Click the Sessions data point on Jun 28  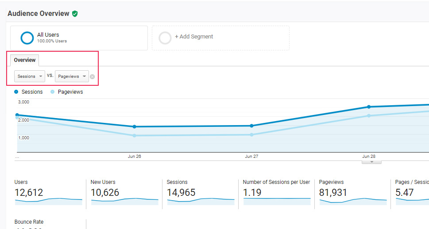[369, 107]
